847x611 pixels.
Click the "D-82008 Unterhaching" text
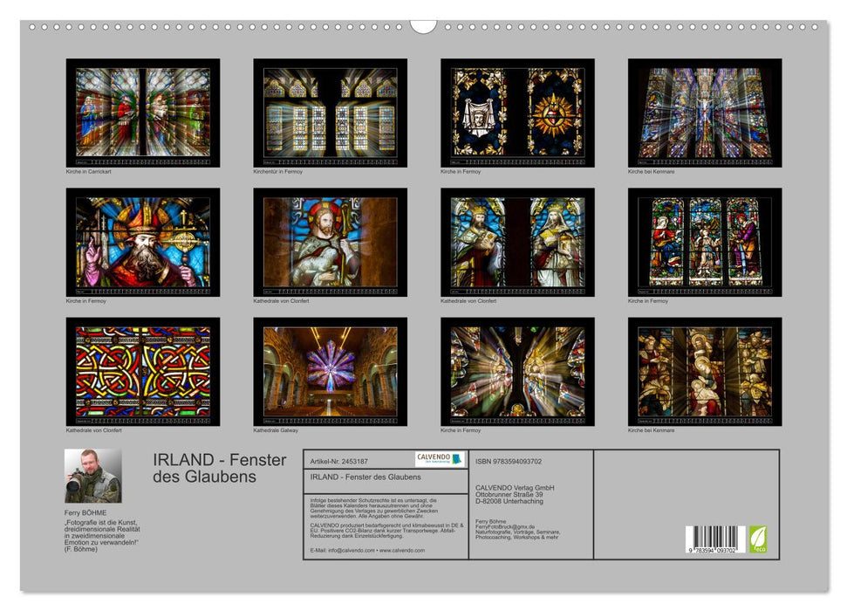pyautogui.click(x=509, y=501)
